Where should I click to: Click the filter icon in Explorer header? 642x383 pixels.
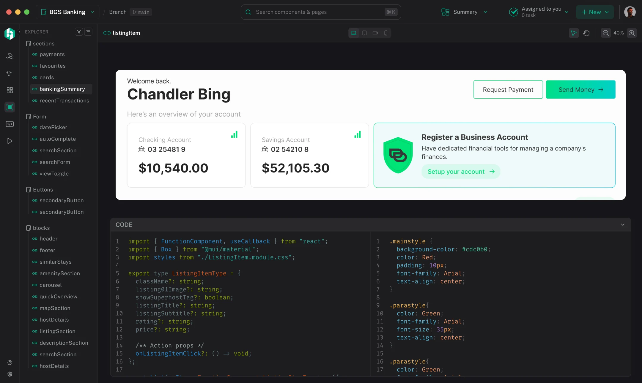pyautogui.click(x=79, y=32)
